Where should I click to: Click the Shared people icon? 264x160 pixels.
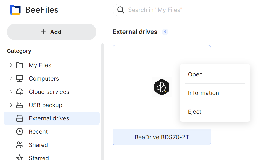pyautogui.click(x=20, y=145)
